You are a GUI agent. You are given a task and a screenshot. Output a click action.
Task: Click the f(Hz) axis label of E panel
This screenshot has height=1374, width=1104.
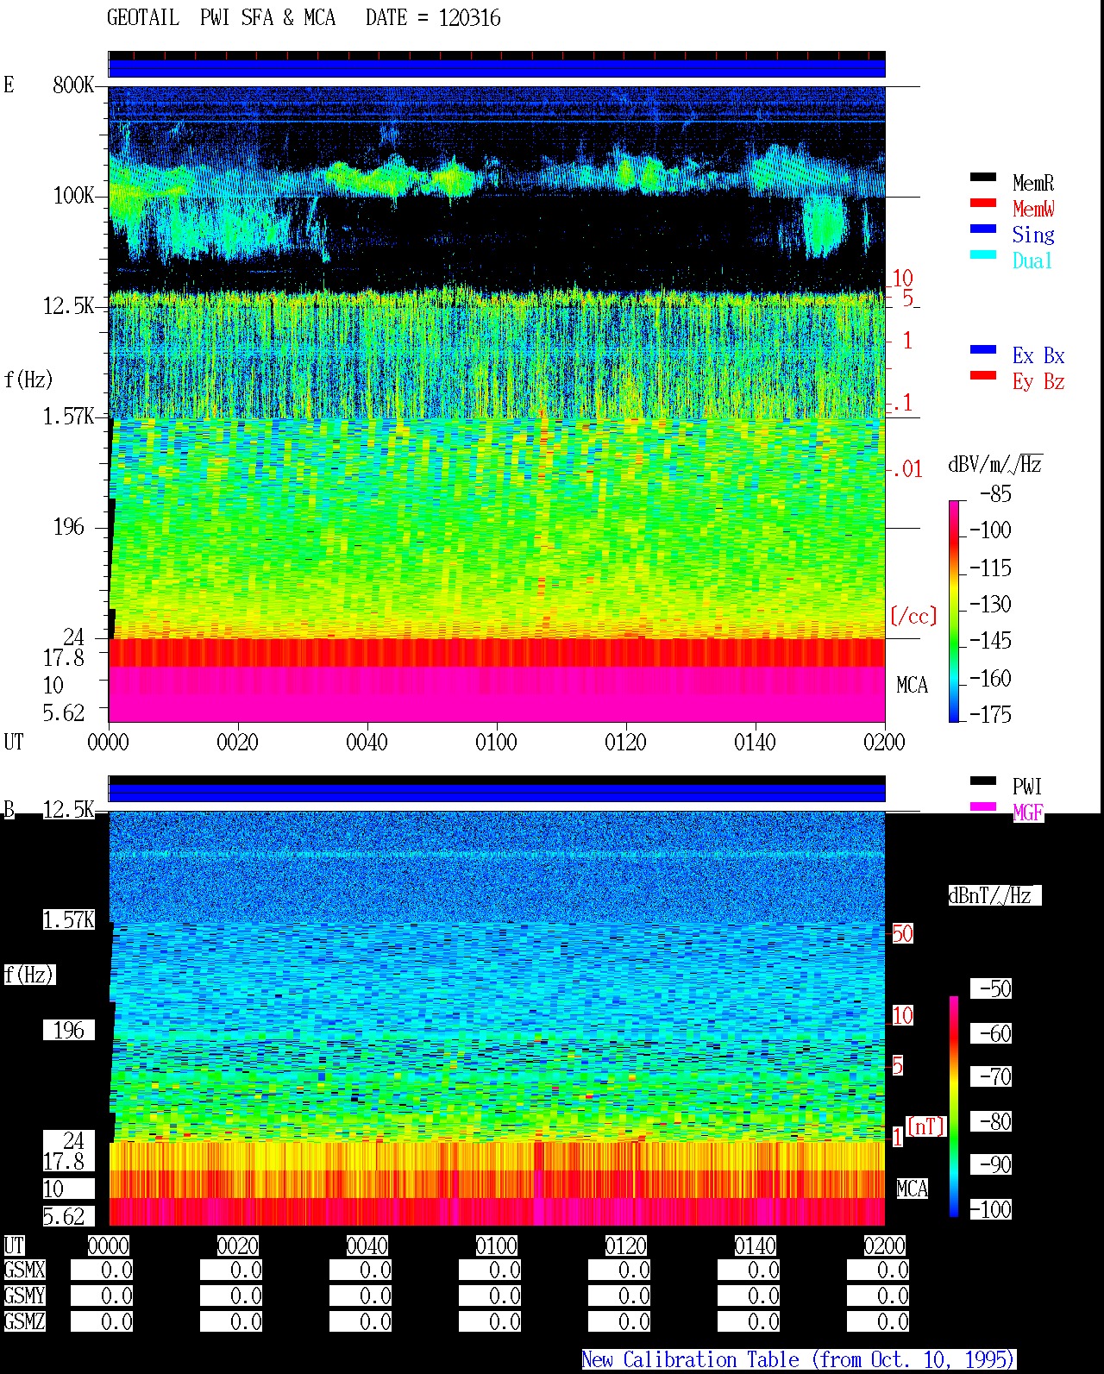point(28,380)
